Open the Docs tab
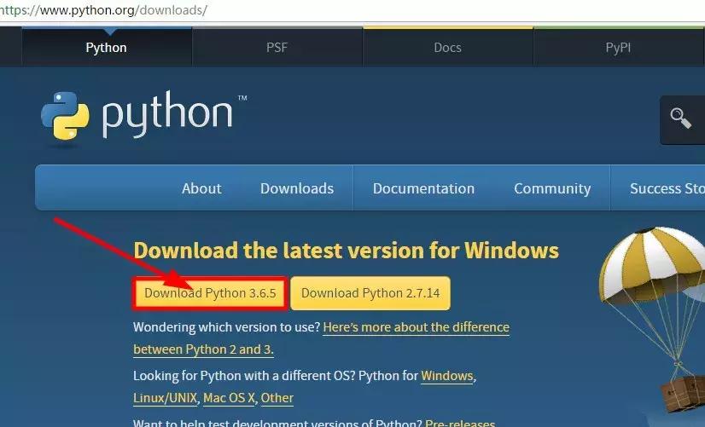This screenshot has height=427, width=705. point(447,47)
